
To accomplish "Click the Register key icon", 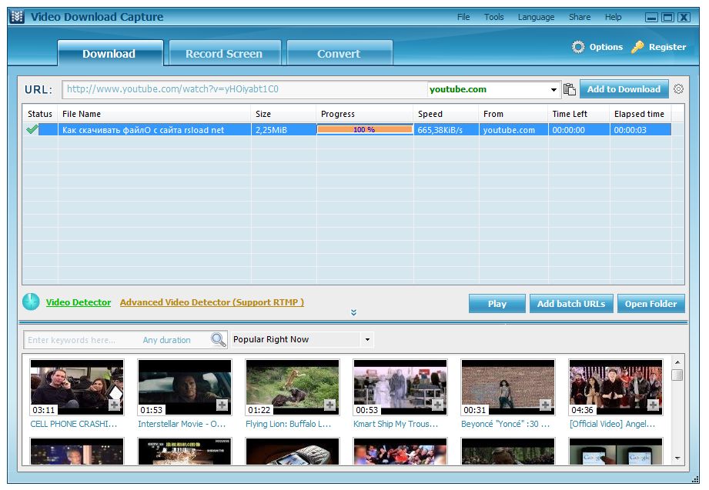I will (x=636, y=47).
